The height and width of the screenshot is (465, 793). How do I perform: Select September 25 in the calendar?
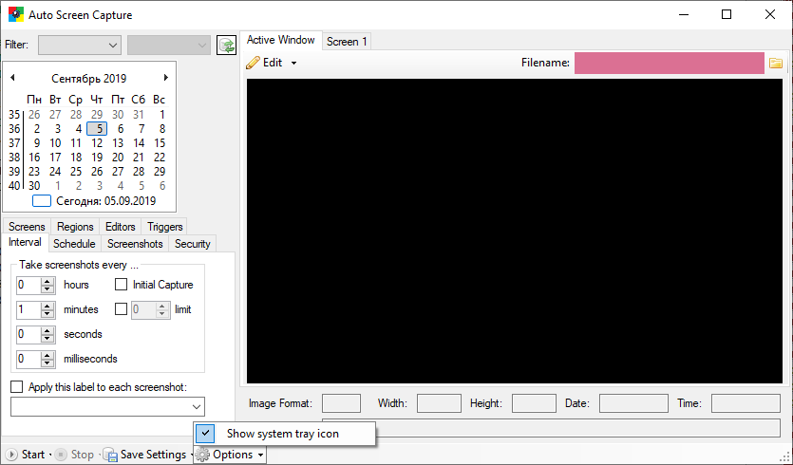coord(76,172)
